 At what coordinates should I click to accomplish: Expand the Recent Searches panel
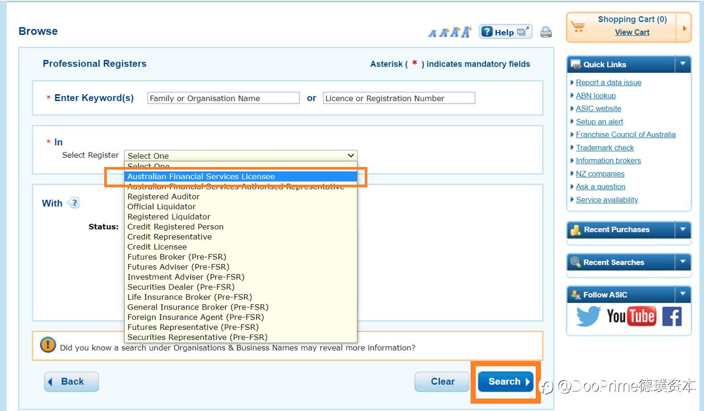[x=683, y=262]
